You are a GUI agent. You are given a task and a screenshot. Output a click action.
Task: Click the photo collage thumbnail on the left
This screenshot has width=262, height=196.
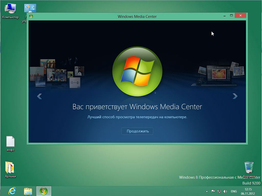click(x=57, y=73)
